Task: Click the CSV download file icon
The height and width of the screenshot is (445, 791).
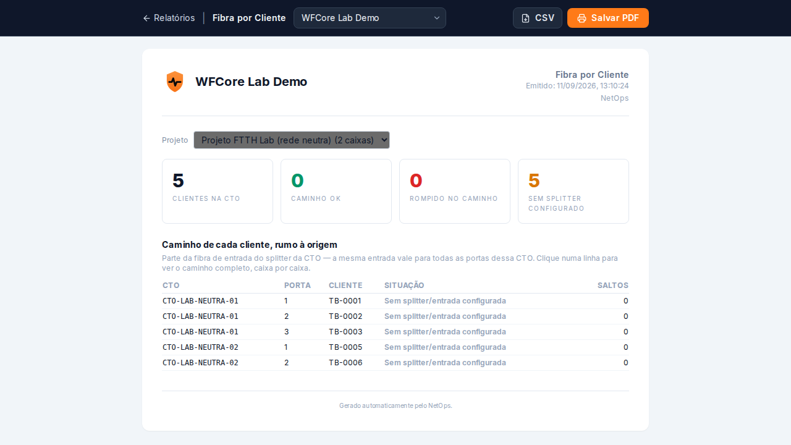Action: tap(525, 18)
